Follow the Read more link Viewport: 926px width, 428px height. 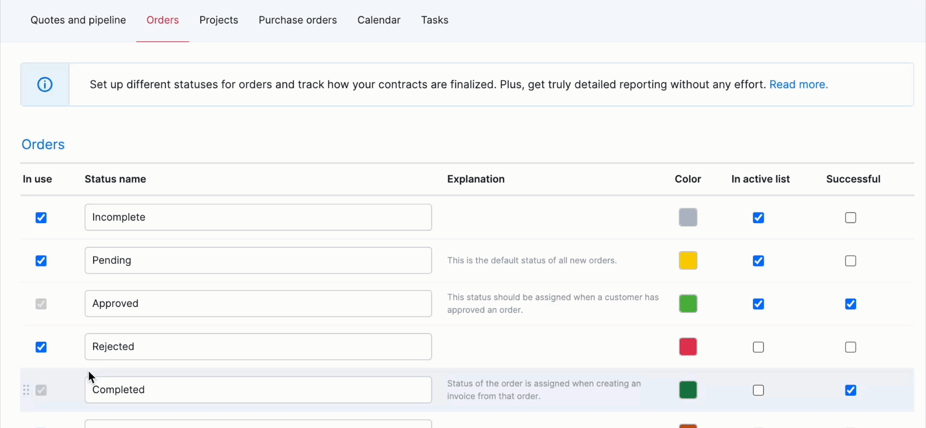pos(799,84)
